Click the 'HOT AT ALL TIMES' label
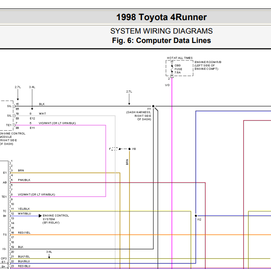 tap(180, 58)
